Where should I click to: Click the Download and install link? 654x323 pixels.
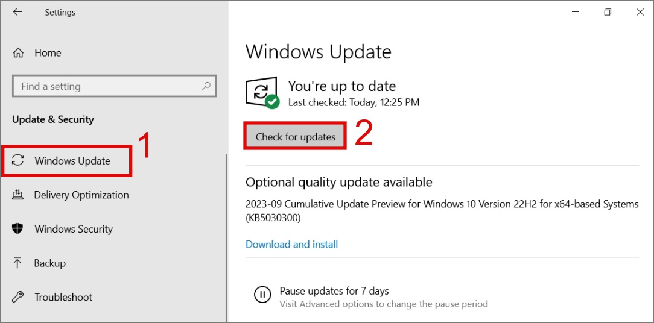pyautogui.click(x=291, y=245)
